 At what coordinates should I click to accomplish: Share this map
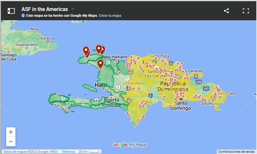226,11
